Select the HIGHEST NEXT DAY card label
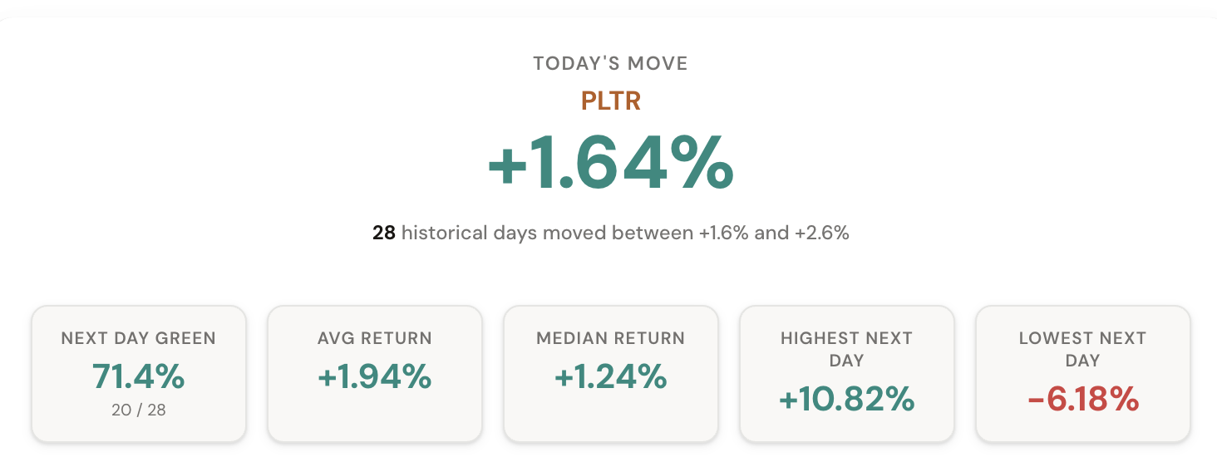This screenshot has height=457, width=1217. [846, 349]
